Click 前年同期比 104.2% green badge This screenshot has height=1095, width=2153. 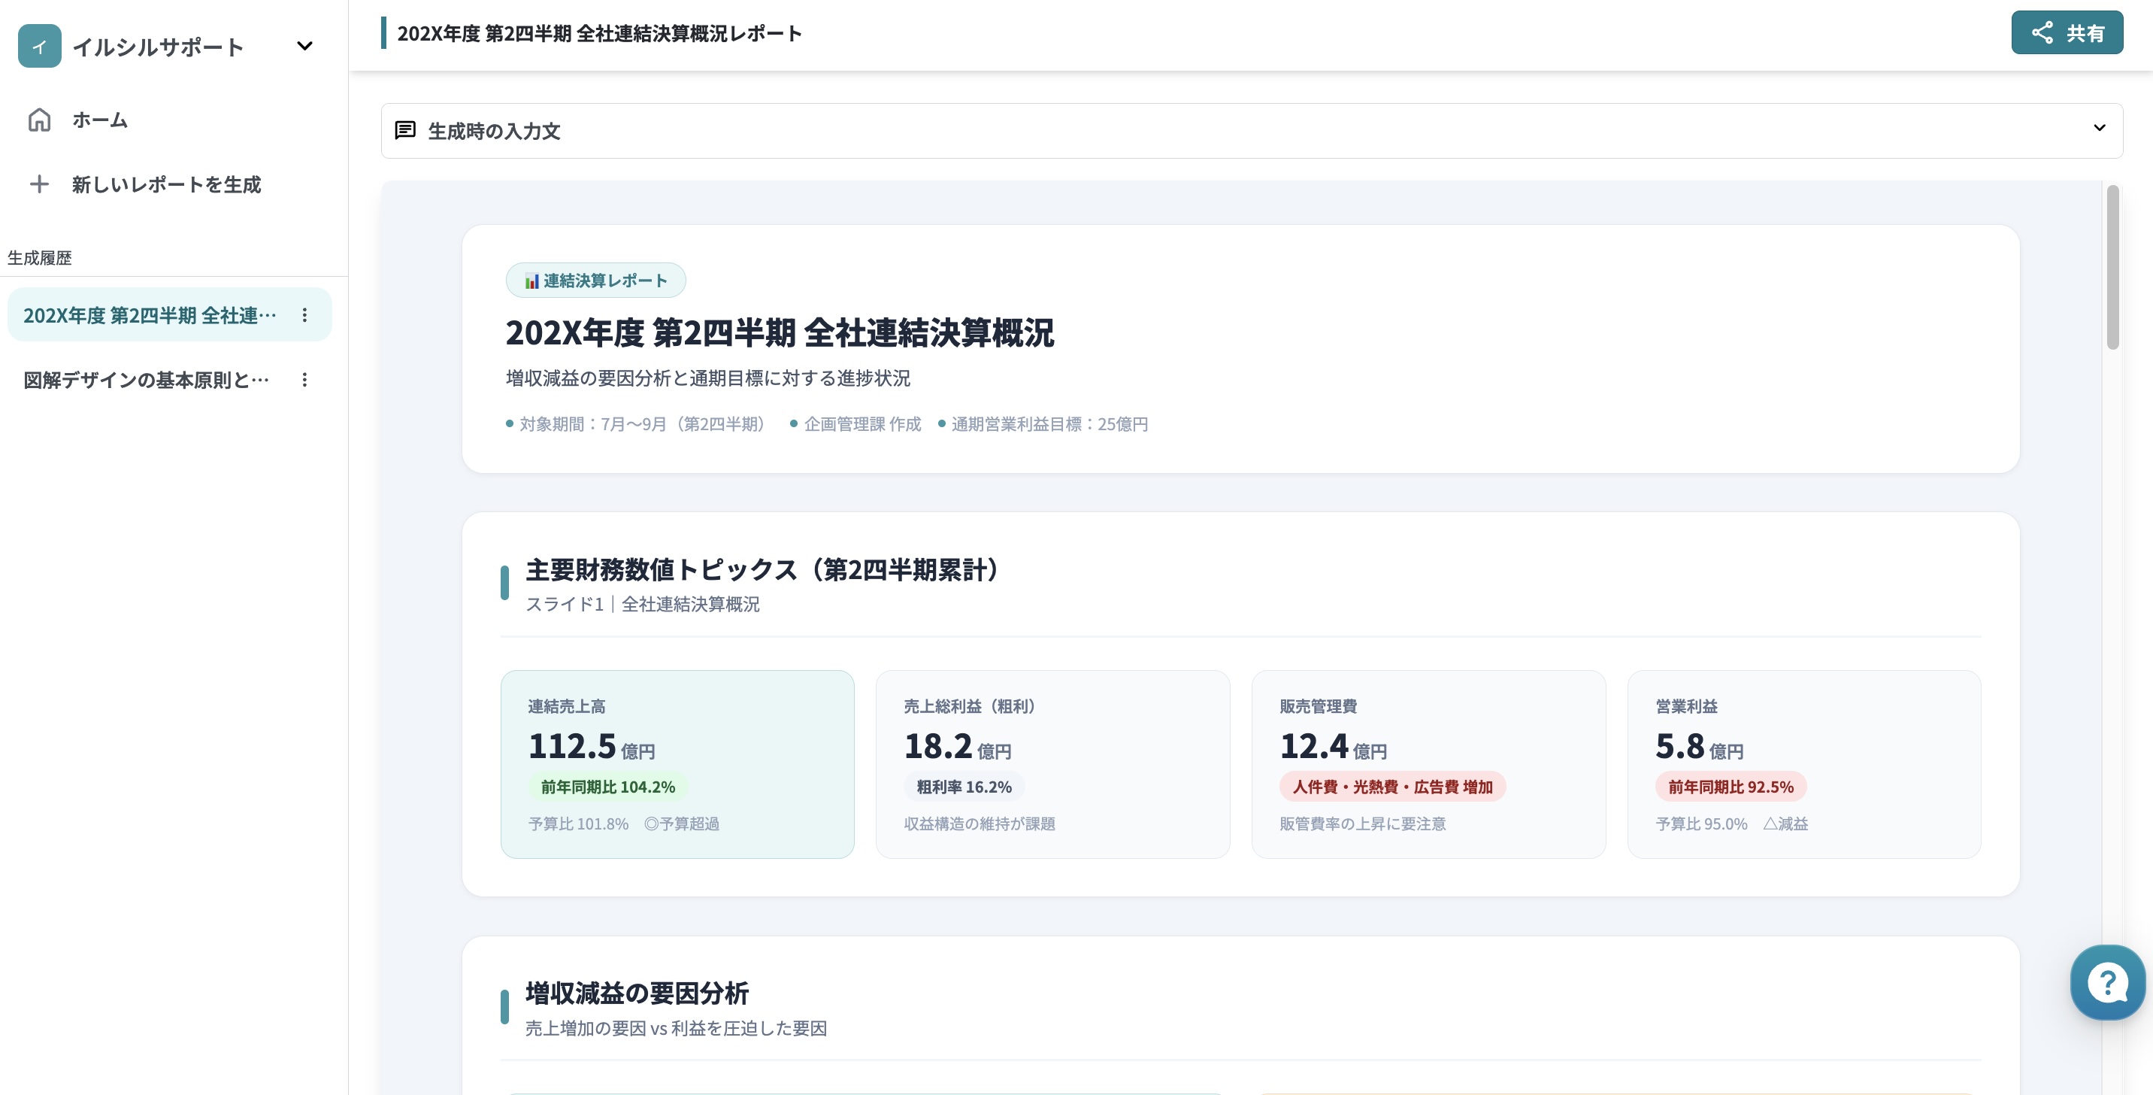pyautogui.click(x=607, y=787)
